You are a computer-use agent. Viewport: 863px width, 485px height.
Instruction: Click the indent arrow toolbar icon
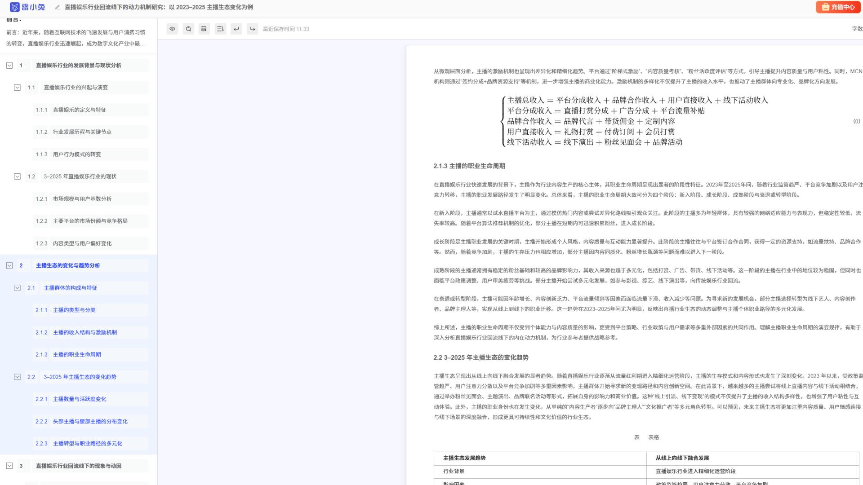click(253, 29)
